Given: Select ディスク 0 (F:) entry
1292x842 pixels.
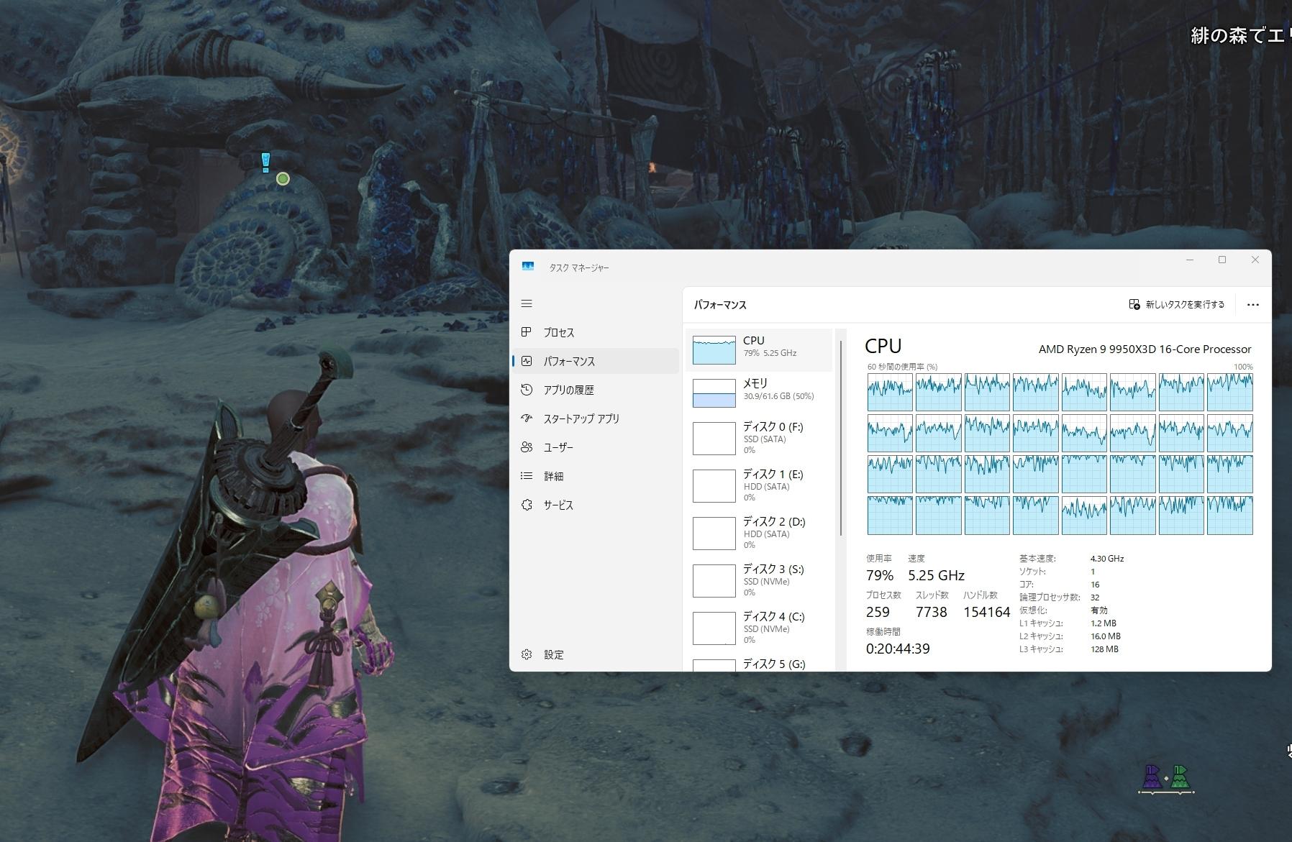Looking at the screenshot, I should tap(759, 438).
